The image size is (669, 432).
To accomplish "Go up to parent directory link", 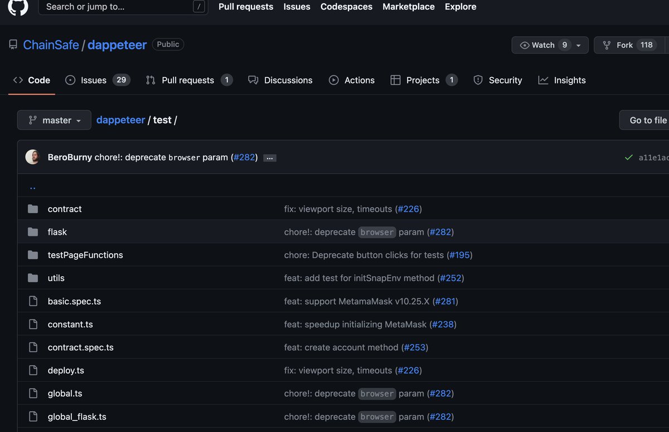I will click(32, 186).
